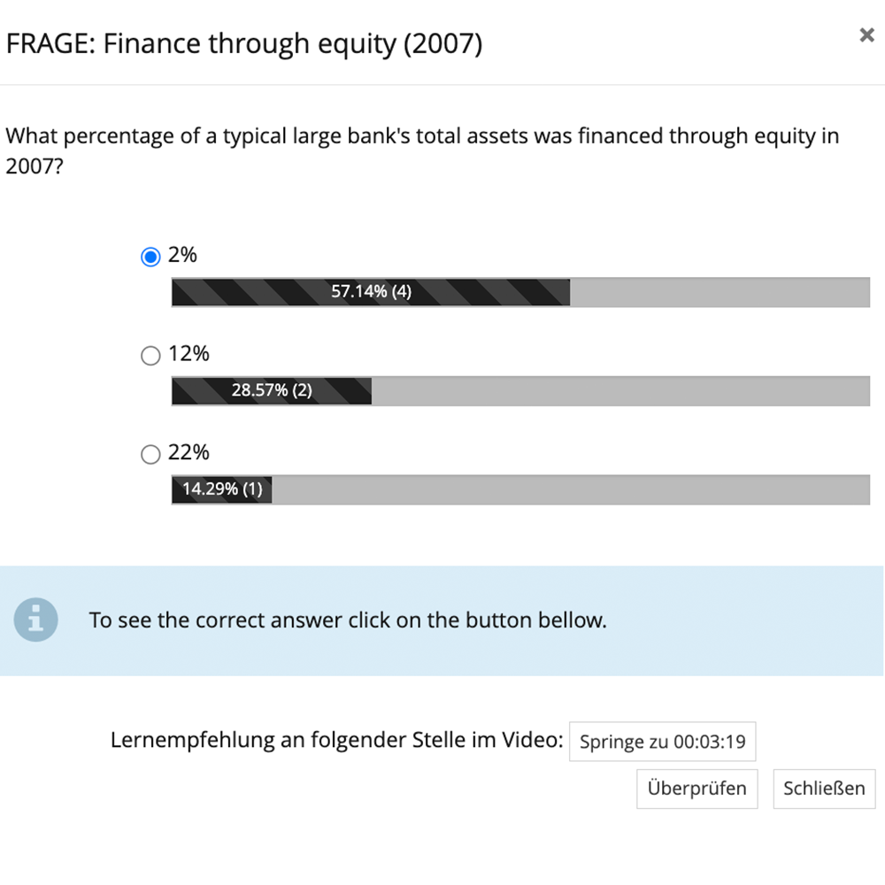Image resolution: width=885 pixels, height=885 pixels.
Task: Jump to video position 00:03:19
Action: 662,742
